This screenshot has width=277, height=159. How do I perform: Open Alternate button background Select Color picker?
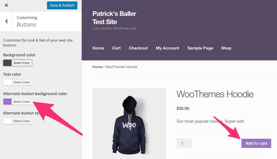22,101
